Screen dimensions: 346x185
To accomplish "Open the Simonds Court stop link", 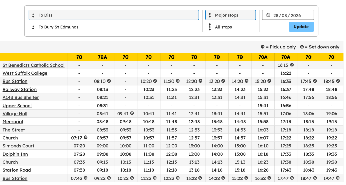I will [19, 146].
